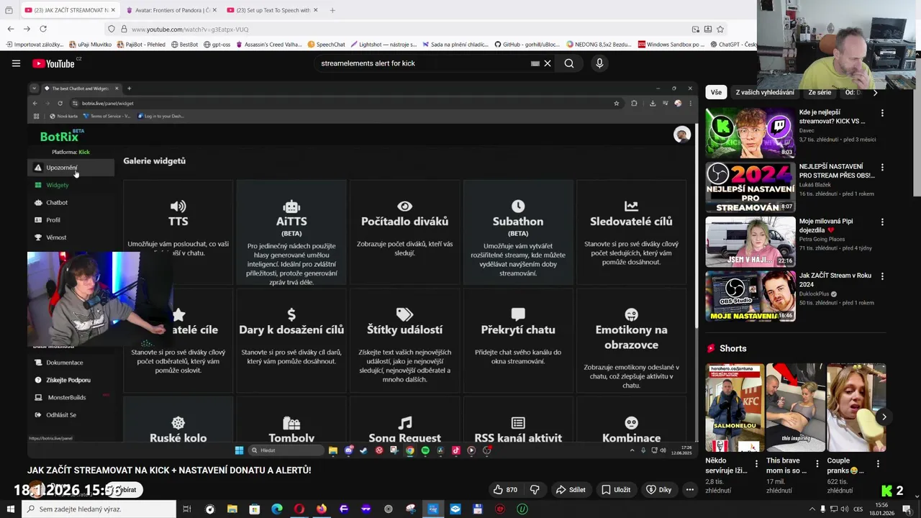Viewport: 921px width, 518px height.
Task: Dislike the video with thumbs down
Action: 535,490
